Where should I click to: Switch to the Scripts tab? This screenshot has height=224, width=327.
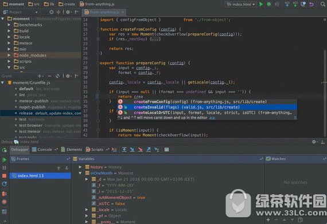(x=98, y=150)
